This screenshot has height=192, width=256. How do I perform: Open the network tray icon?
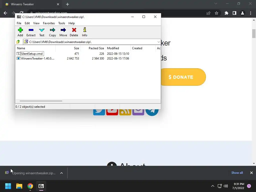point(219,186)
